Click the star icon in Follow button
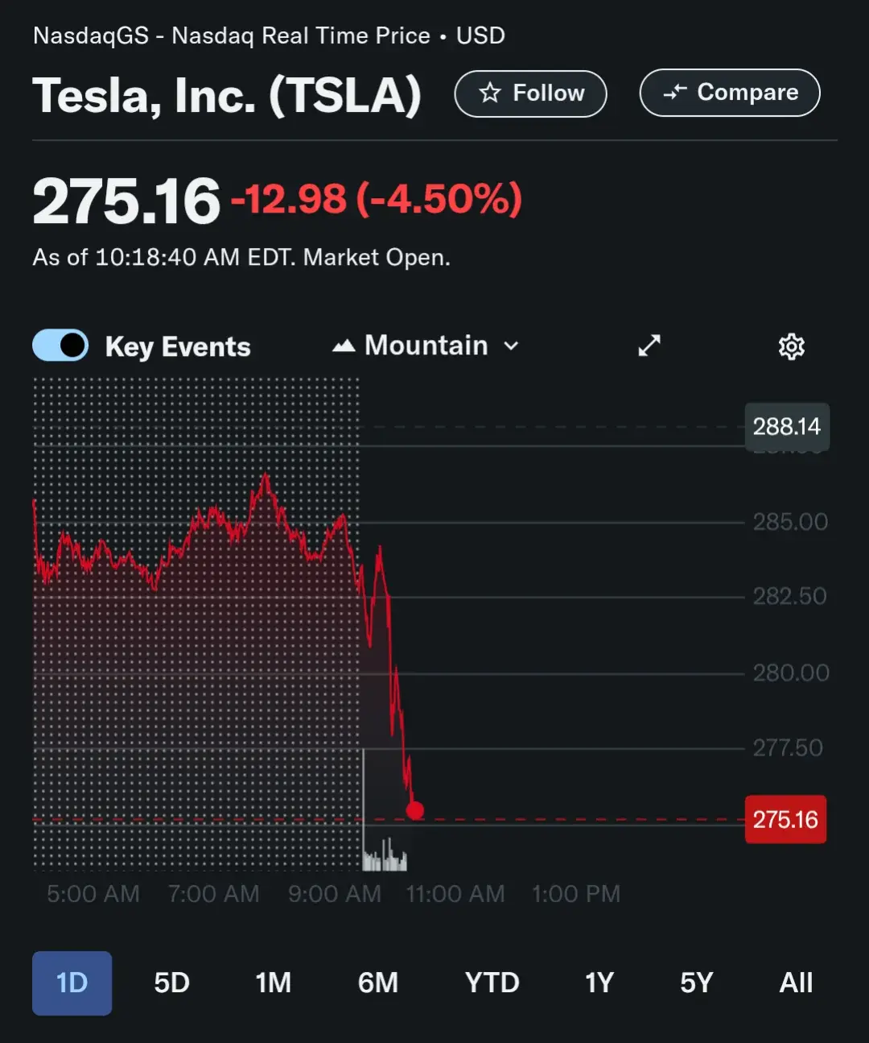The image size is (869, 1043). click(x=490, y=93)
